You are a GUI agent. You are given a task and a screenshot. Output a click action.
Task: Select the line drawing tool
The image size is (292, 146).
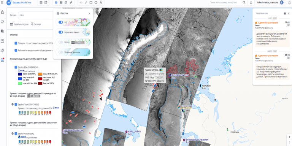(x=86, y=3)
